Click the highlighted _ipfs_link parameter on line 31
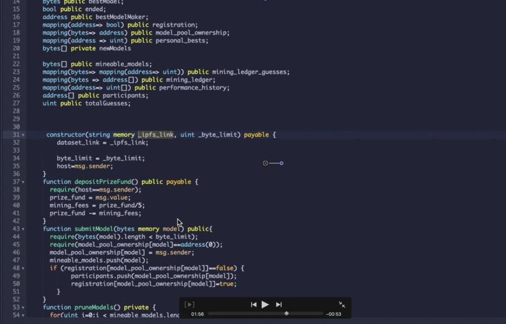 pos(156,134)
